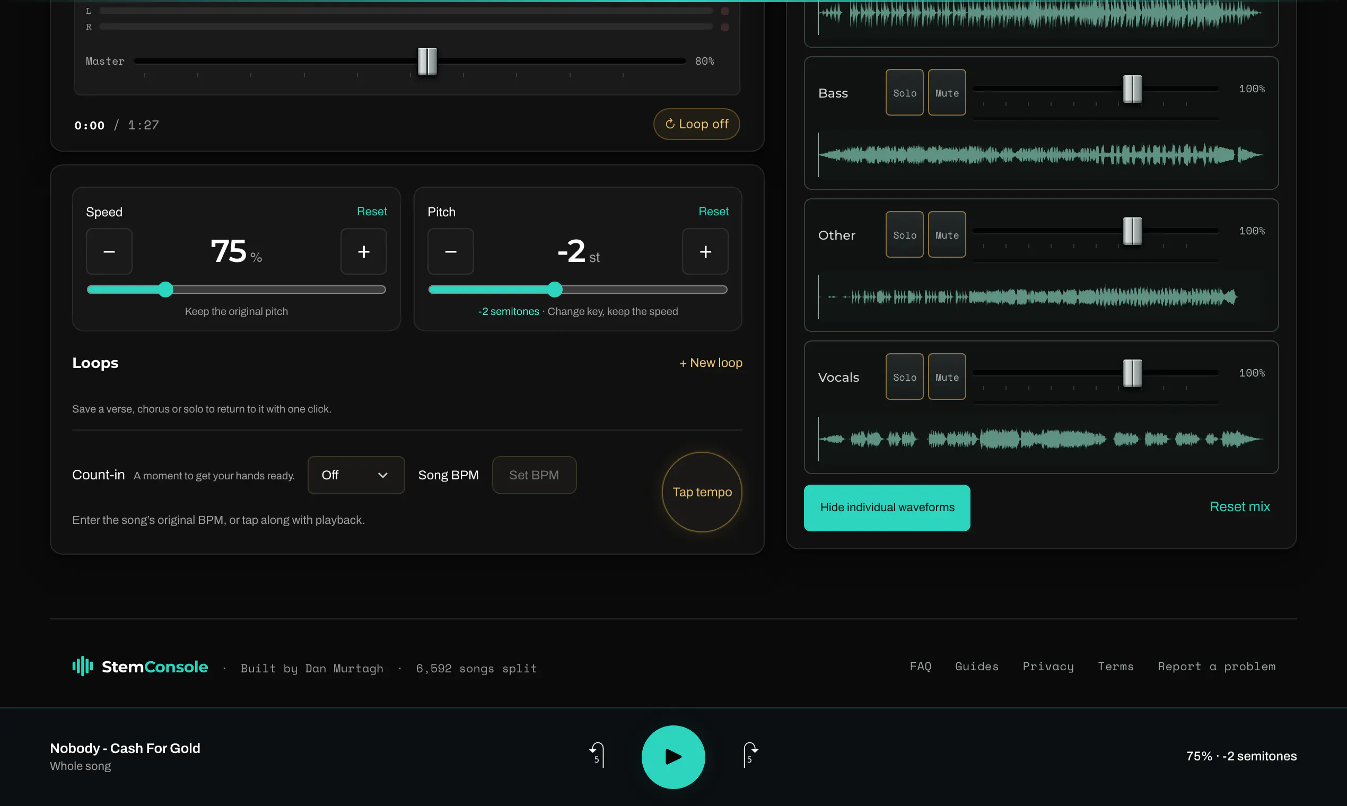Click the '-2 semitones' label under Pitch
This screenshot has height=806, width=1347.
509,311
